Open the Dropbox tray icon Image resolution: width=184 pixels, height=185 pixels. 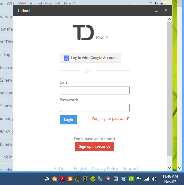(x=124, y=179)
